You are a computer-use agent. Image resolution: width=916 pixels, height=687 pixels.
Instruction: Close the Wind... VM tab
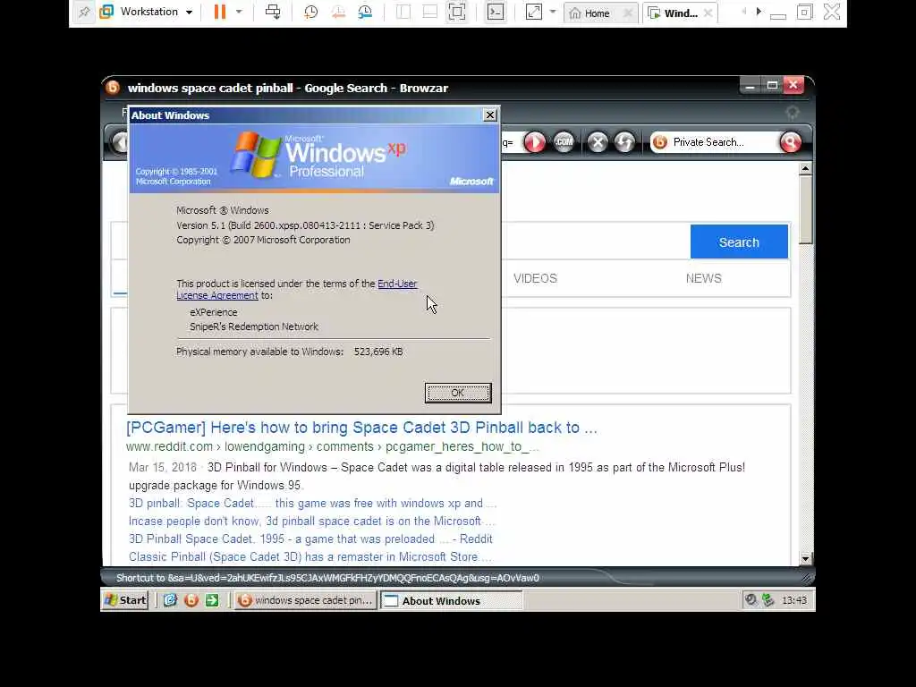[x=708, y=13]
